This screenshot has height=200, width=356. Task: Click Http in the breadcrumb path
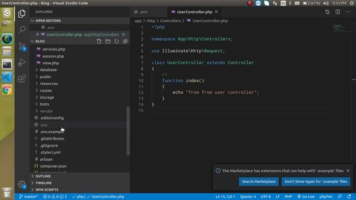pyautogui.click(x=151, y=21)
